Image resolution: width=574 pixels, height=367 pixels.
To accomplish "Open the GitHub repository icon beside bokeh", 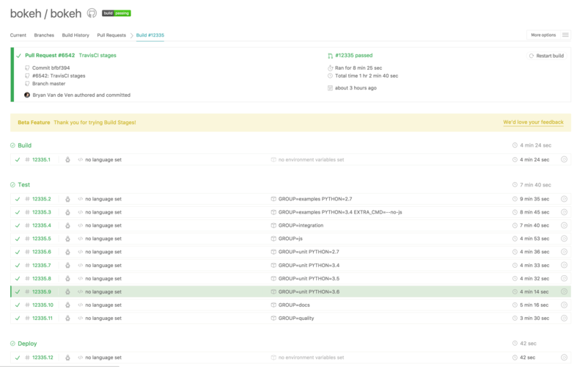I will click(92, 13).
